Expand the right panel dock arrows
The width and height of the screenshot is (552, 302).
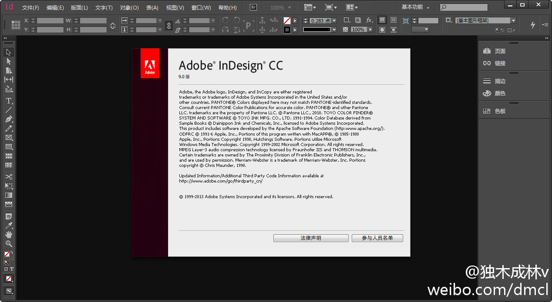pyautogui.click(x=546, y=38)
